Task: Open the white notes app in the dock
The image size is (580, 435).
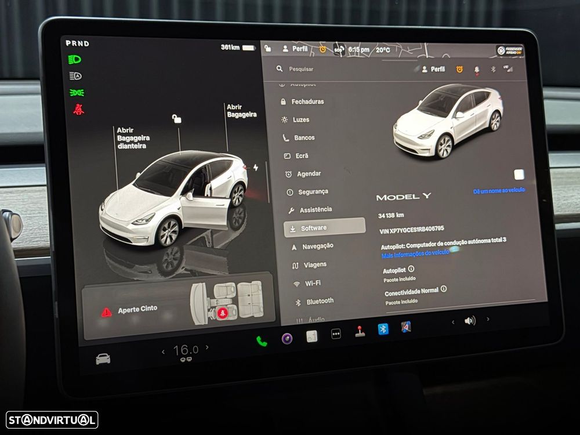Action: coord(311,336)
